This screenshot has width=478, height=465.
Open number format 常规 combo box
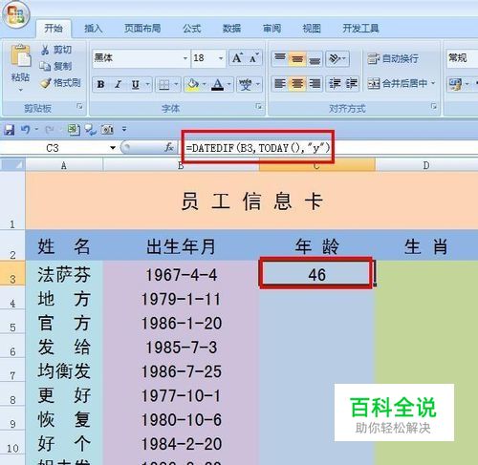462,58
